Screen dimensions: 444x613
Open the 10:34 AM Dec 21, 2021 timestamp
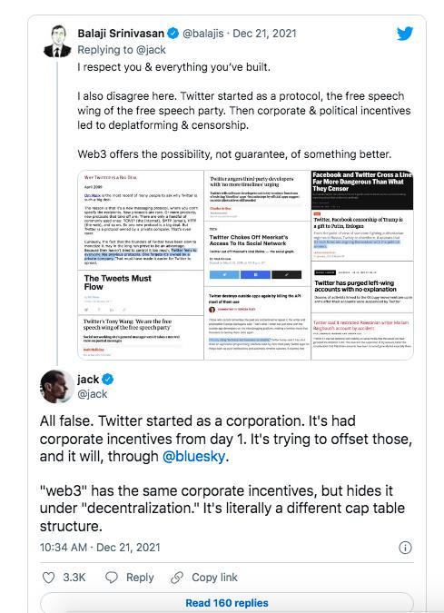[x=100, y=548]
